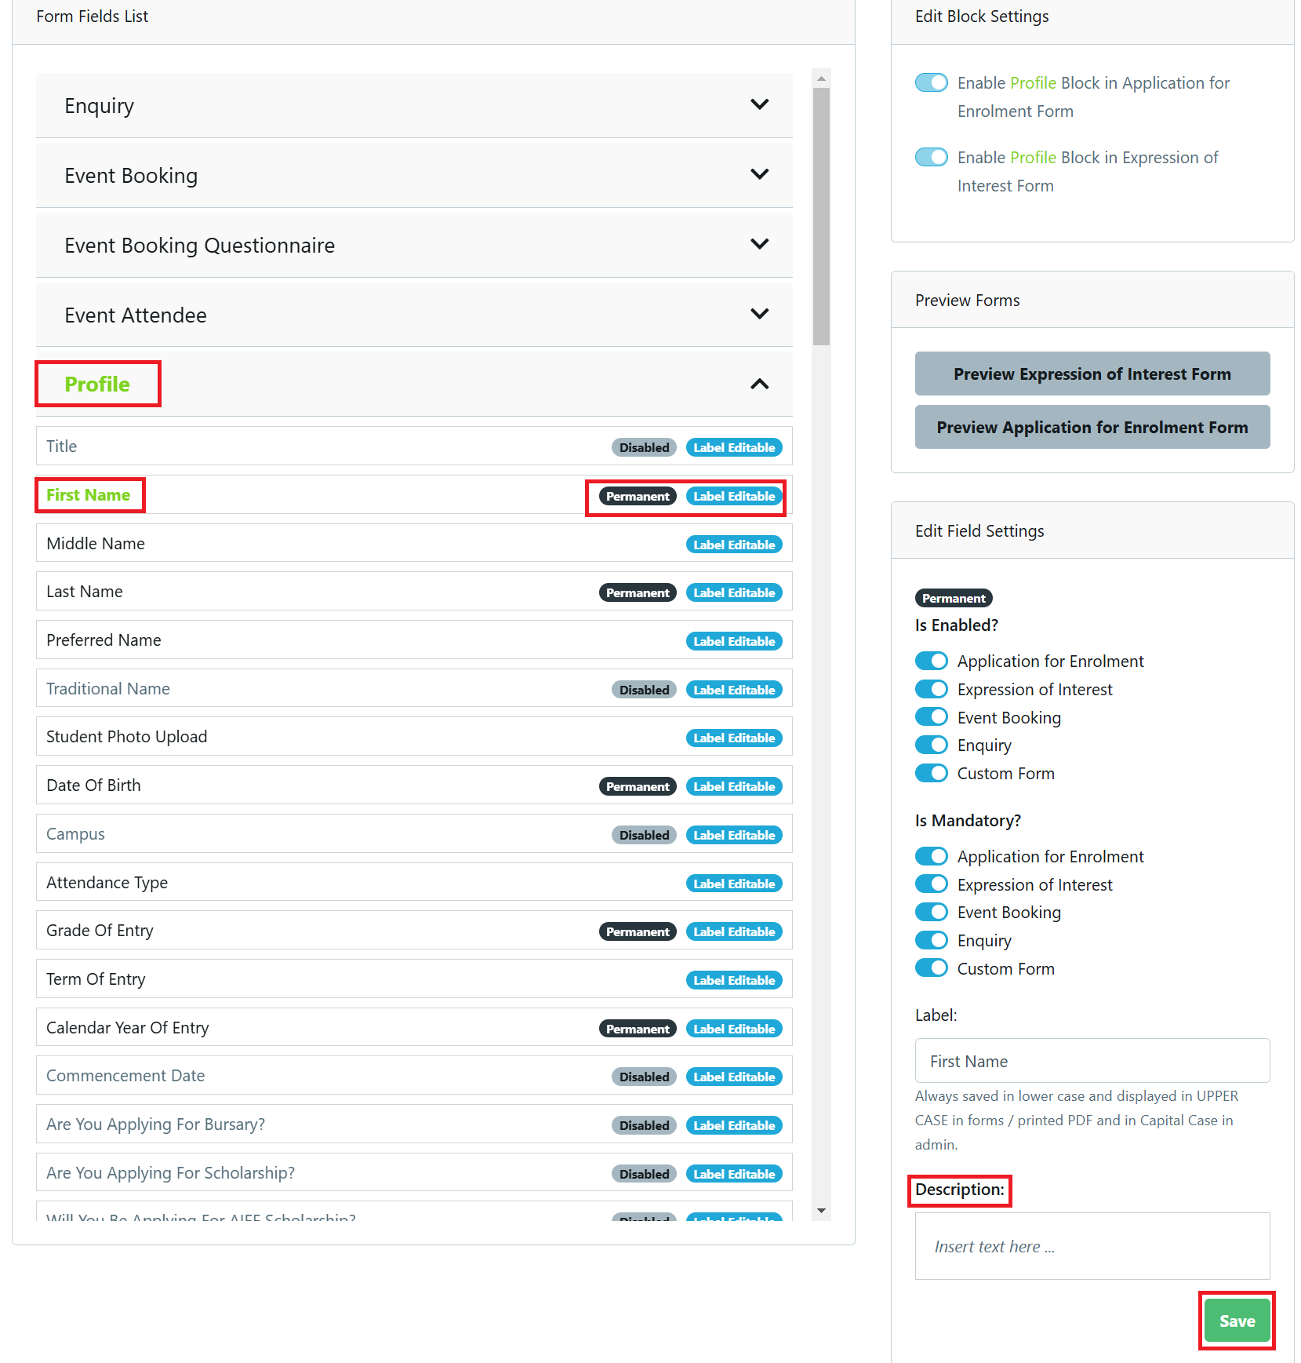
Task: Click Preview Expression of Interest Form button
Action: [1092, 374]
